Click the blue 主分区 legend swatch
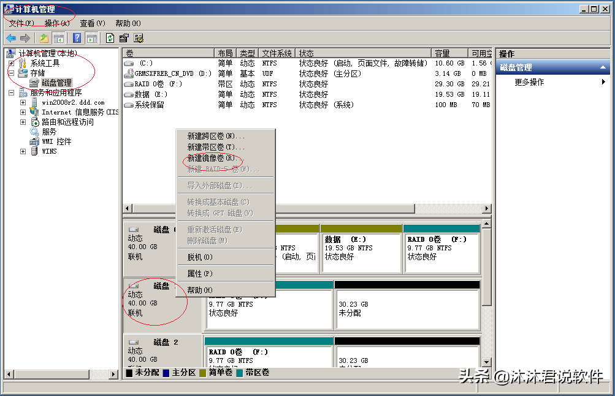The image size is (615, 396). pyautogui.click(x=166, y=373)
